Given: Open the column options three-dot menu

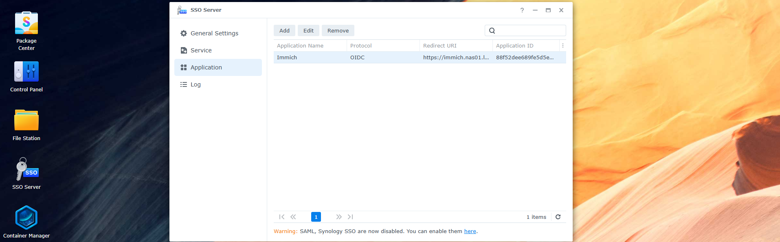Looking at the screenshot, I should click(x=563, y=46).
